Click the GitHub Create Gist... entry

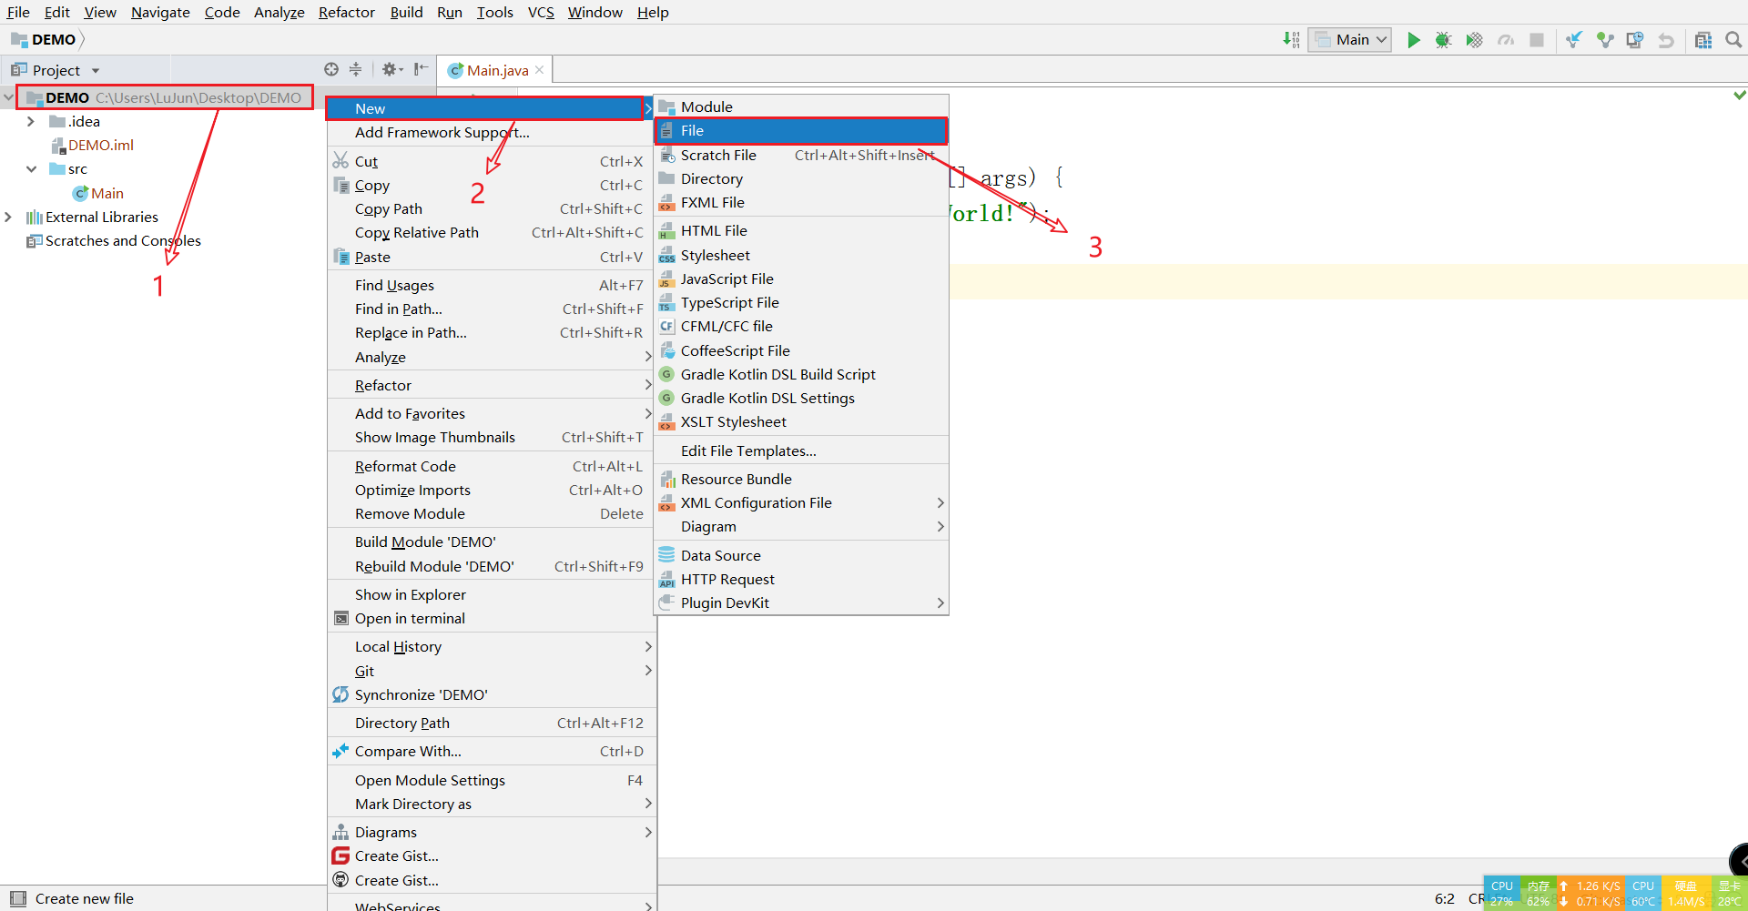492,880
